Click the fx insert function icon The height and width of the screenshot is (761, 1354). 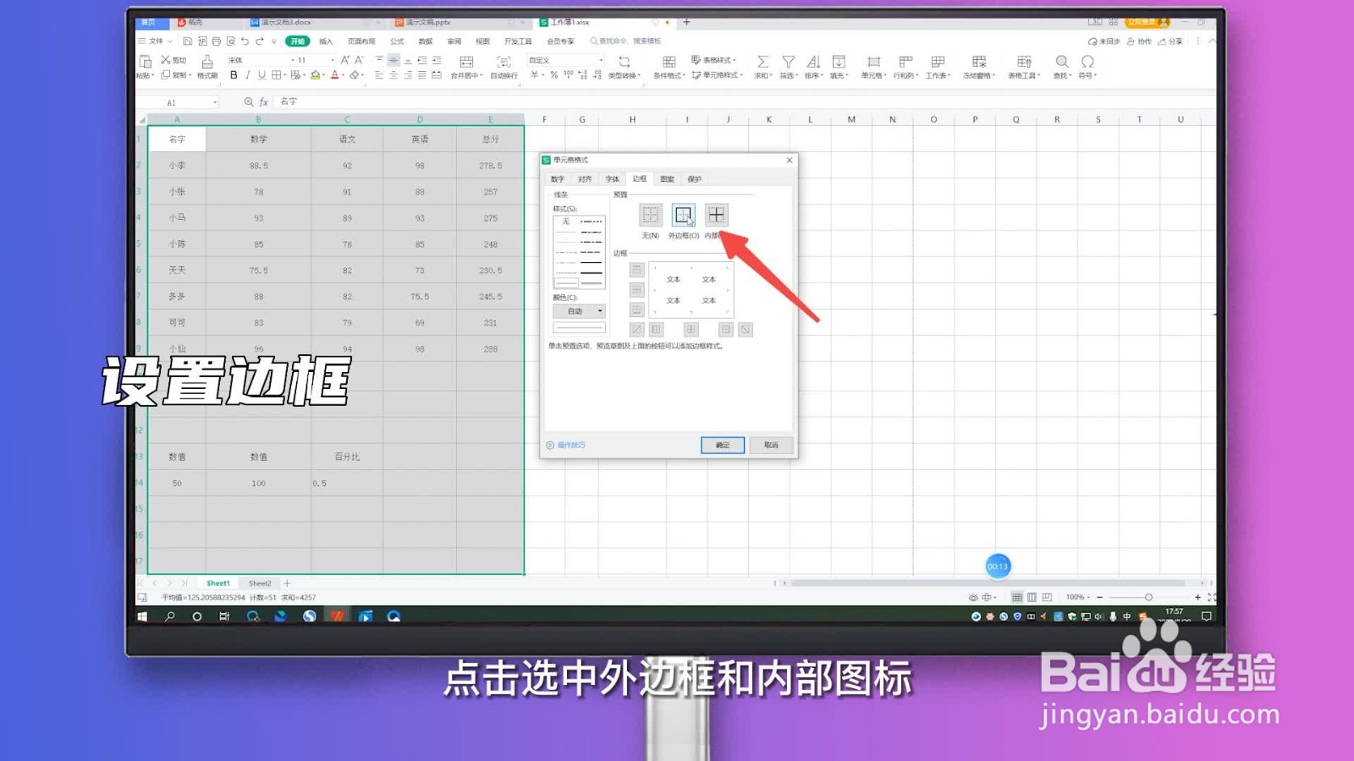click(x=264, y=102)
